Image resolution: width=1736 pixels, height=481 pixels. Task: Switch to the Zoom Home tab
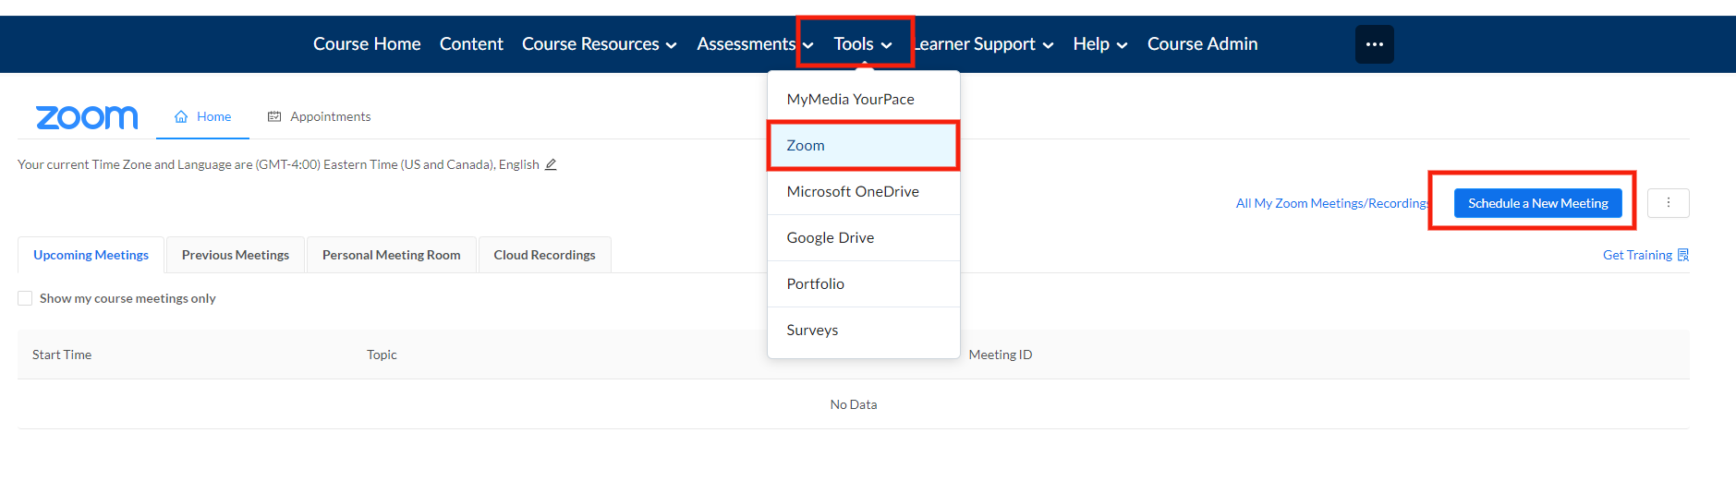[x=202, y=116]
